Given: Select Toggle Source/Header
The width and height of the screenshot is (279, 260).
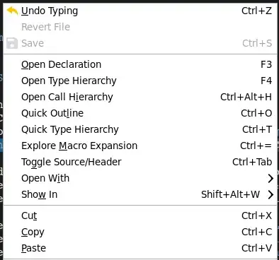Looking at the screenshot, I should tap(140, 162).
